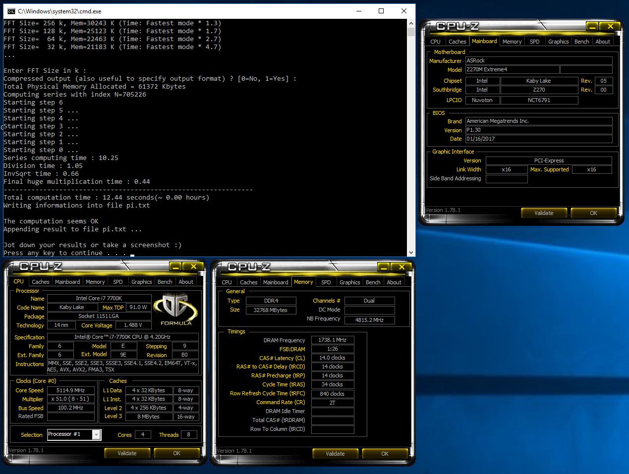Minimize the CPU-tab CPU-Z window
Image resolution: width=629 pixels, height=474 pixels.
point(175,266)
